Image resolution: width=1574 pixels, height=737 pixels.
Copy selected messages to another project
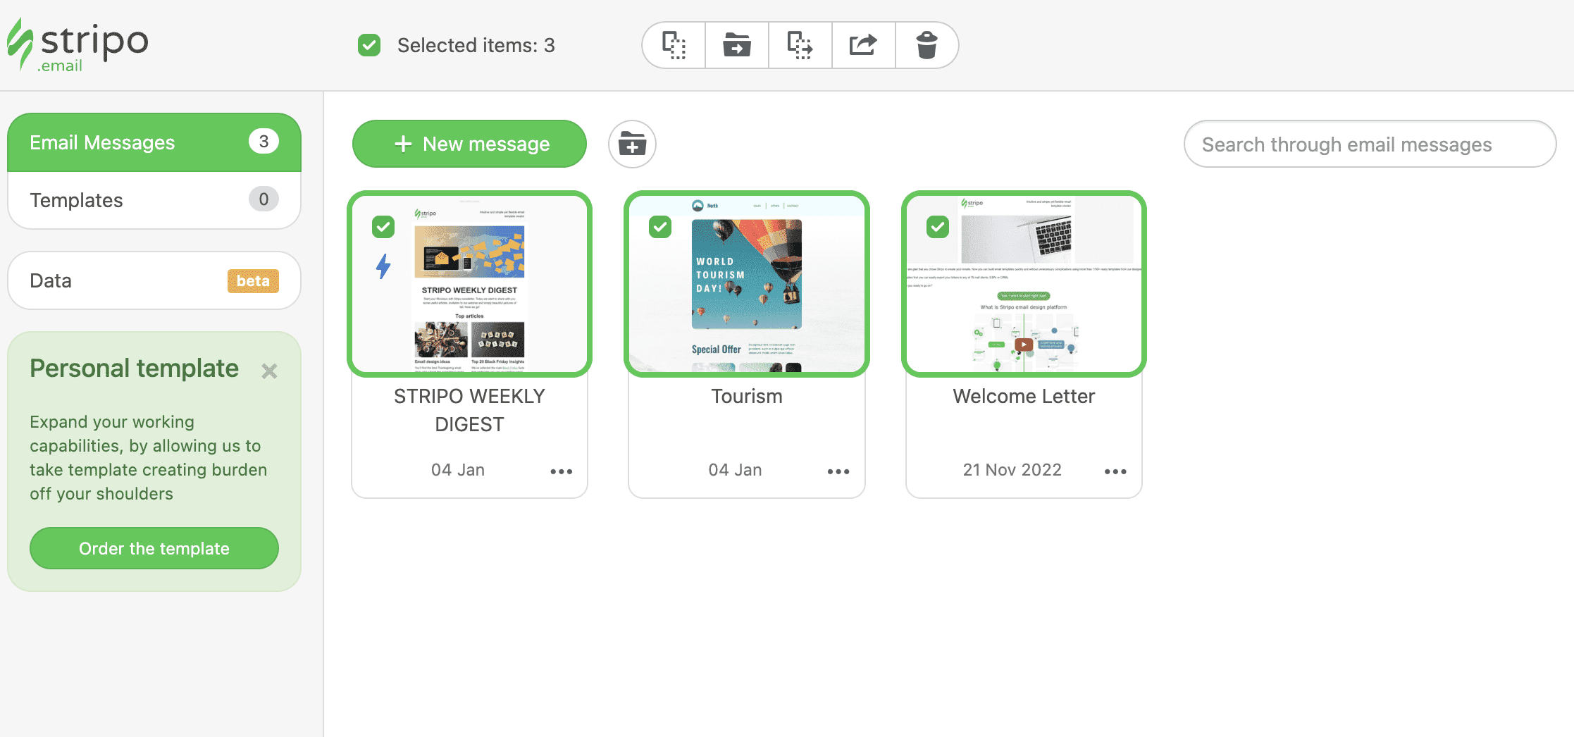pos(799,44)
